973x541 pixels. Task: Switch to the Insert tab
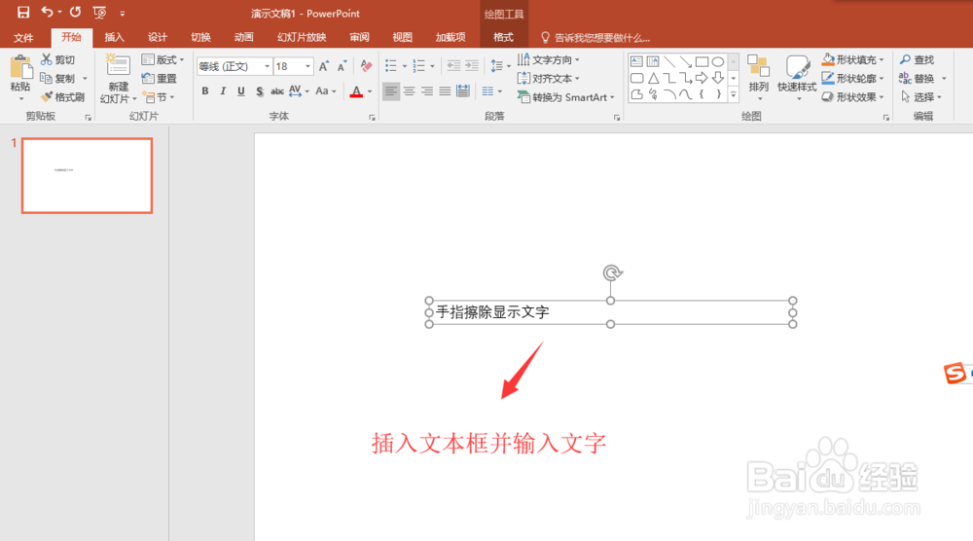click(114, 37)
